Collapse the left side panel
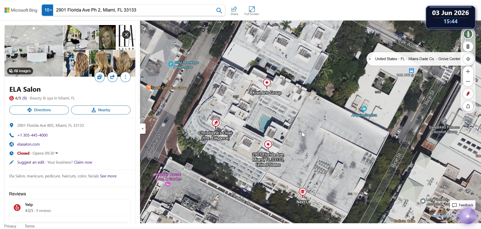481x229 pixels. tap(143, 129)
